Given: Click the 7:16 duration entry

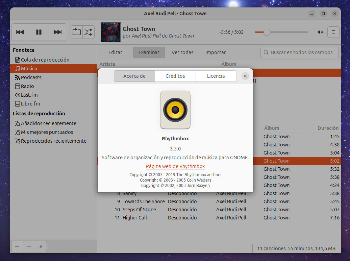Looking at the screenshot, I should click(x=334, y=218).
